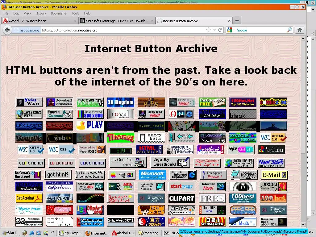
Task: Click Microsoft visit microsoft.com button
Action: click(152, 175)
